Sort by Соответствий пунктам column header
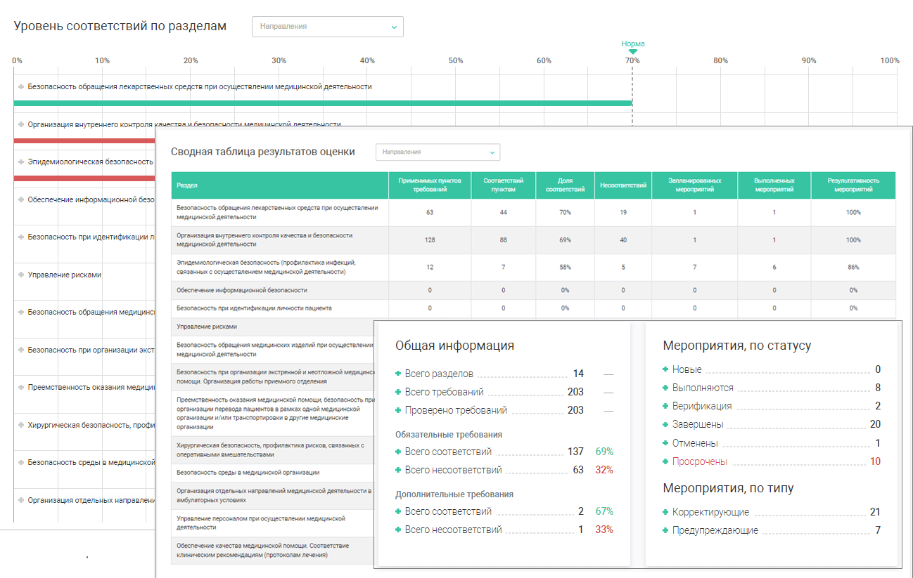 pos(504,185)
